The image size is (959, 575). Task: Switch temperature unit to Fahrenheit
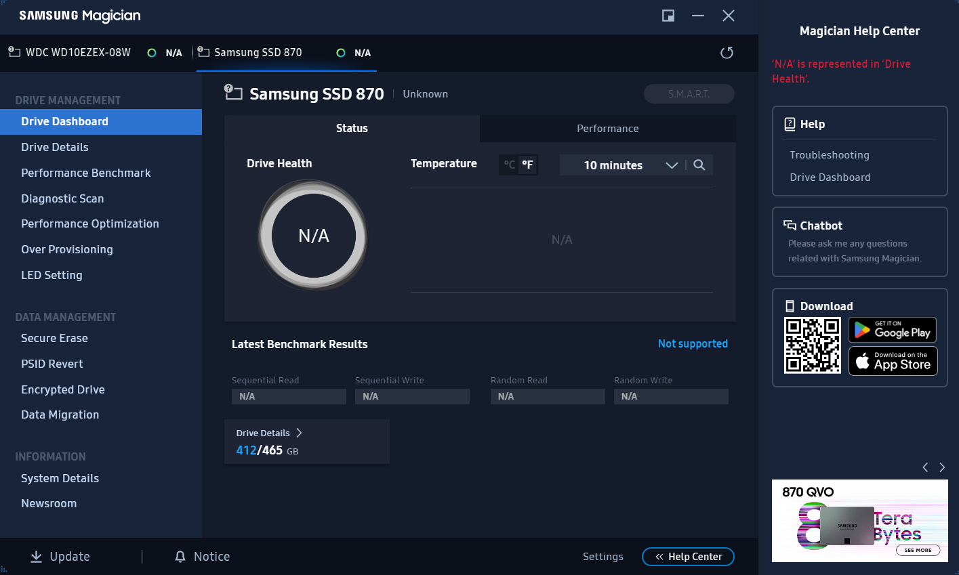527,165
